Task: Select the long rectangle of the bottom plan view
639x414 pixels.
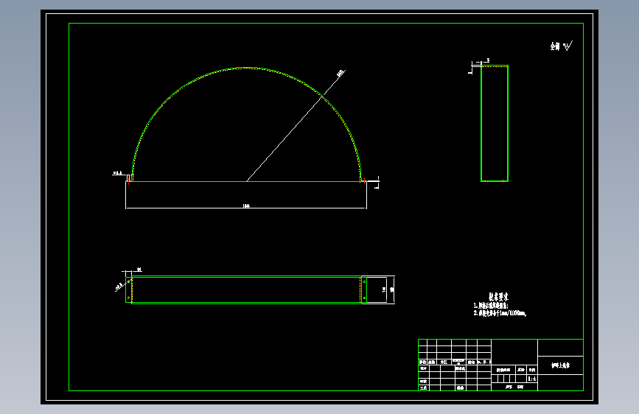Action: (x=246, y=290)
